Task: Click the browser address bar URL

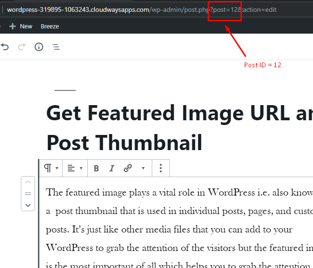Action: pos(142,9)
